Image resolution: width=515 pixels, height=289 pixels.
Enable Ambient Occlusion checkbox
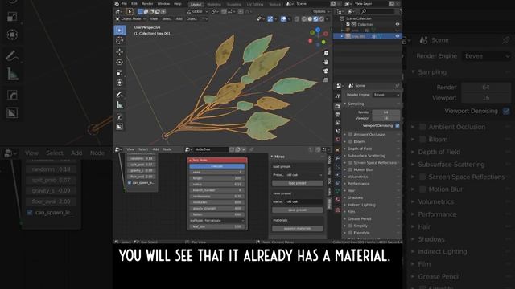point(351,134)
